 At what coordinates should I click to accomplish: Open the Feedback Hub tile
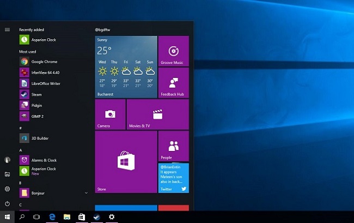coord(174,83)
